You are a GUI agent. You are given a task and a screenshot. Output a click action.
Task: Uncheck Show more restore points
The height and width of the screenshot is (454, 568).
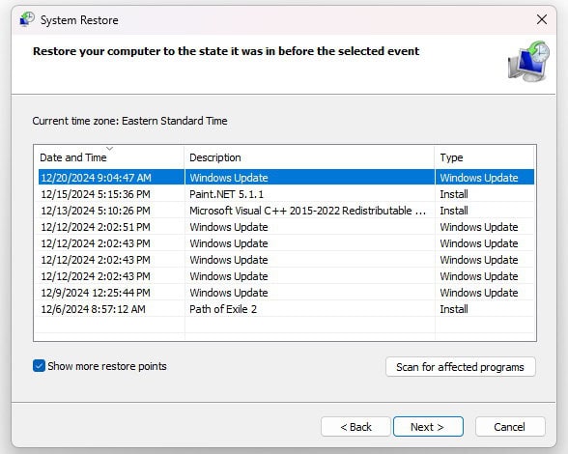tap(39, 366)
